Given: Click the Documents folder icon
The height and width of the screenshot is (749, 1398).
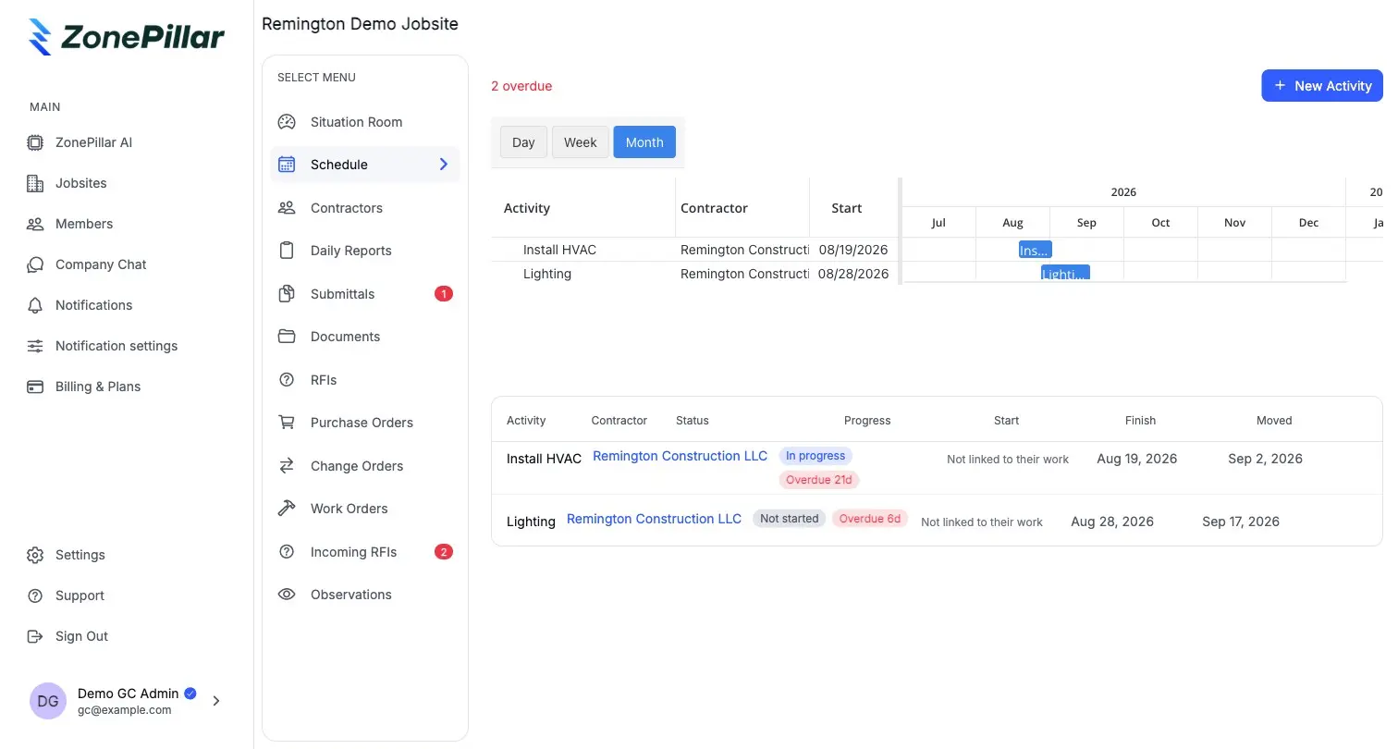Looking at the screenshot, I should (x=287, y=337).
